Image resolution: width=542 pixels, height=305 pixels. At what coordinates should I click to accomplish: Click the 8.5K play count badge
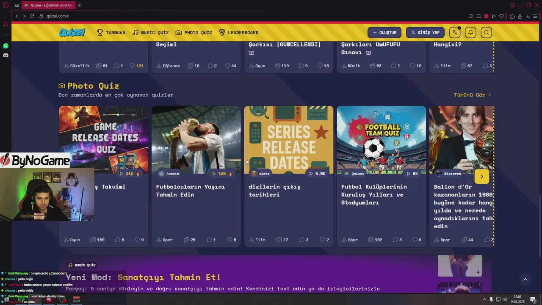317,174
